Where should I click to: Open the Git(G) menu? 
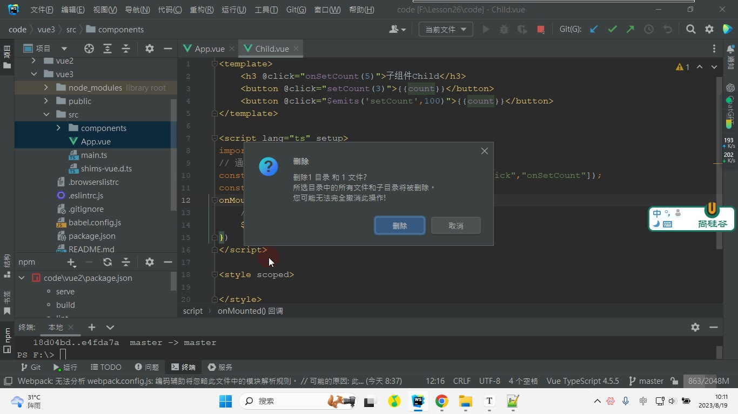296,10
